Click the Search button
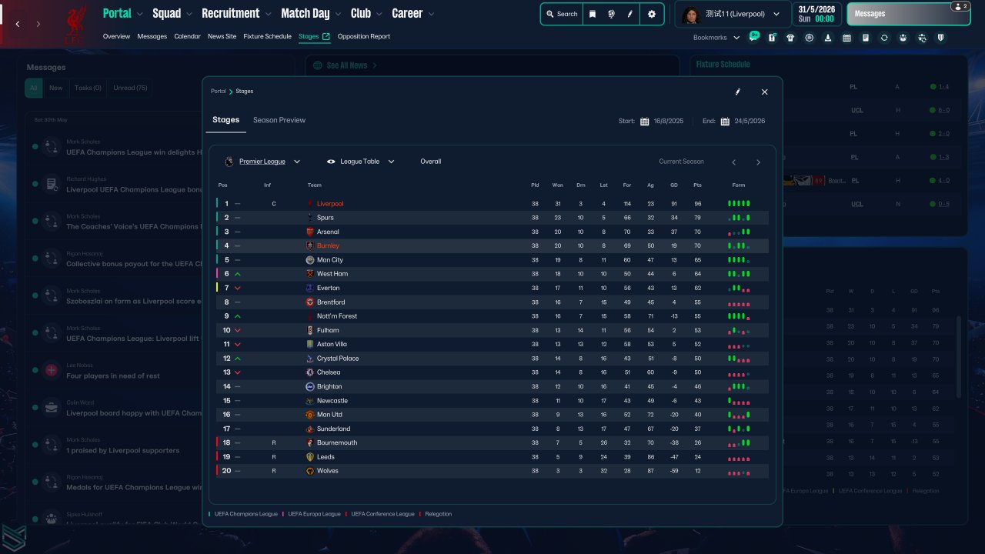Screen dimensions: 985x554 [x=562, y=14]
